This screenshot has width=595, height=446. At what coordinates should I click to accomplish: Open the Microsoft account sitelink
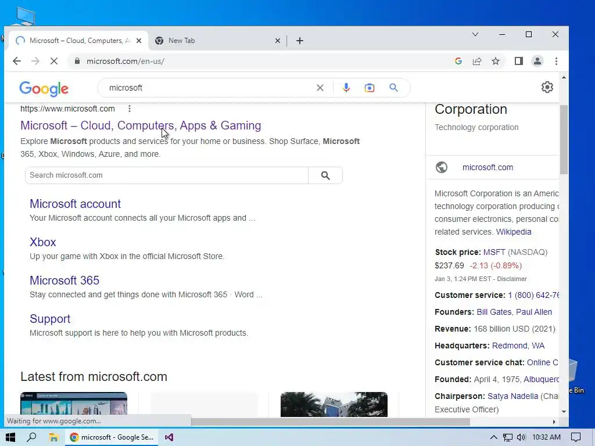click(x=75, y=204)
